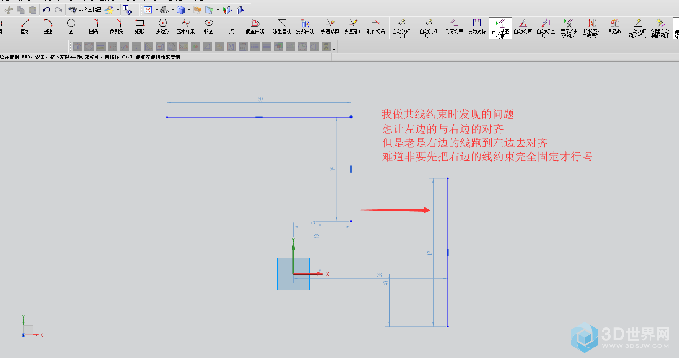Open the 几何约束 geometric constraints tool
The height and width of the screenshot is (358, 679).
click(454, 27)
